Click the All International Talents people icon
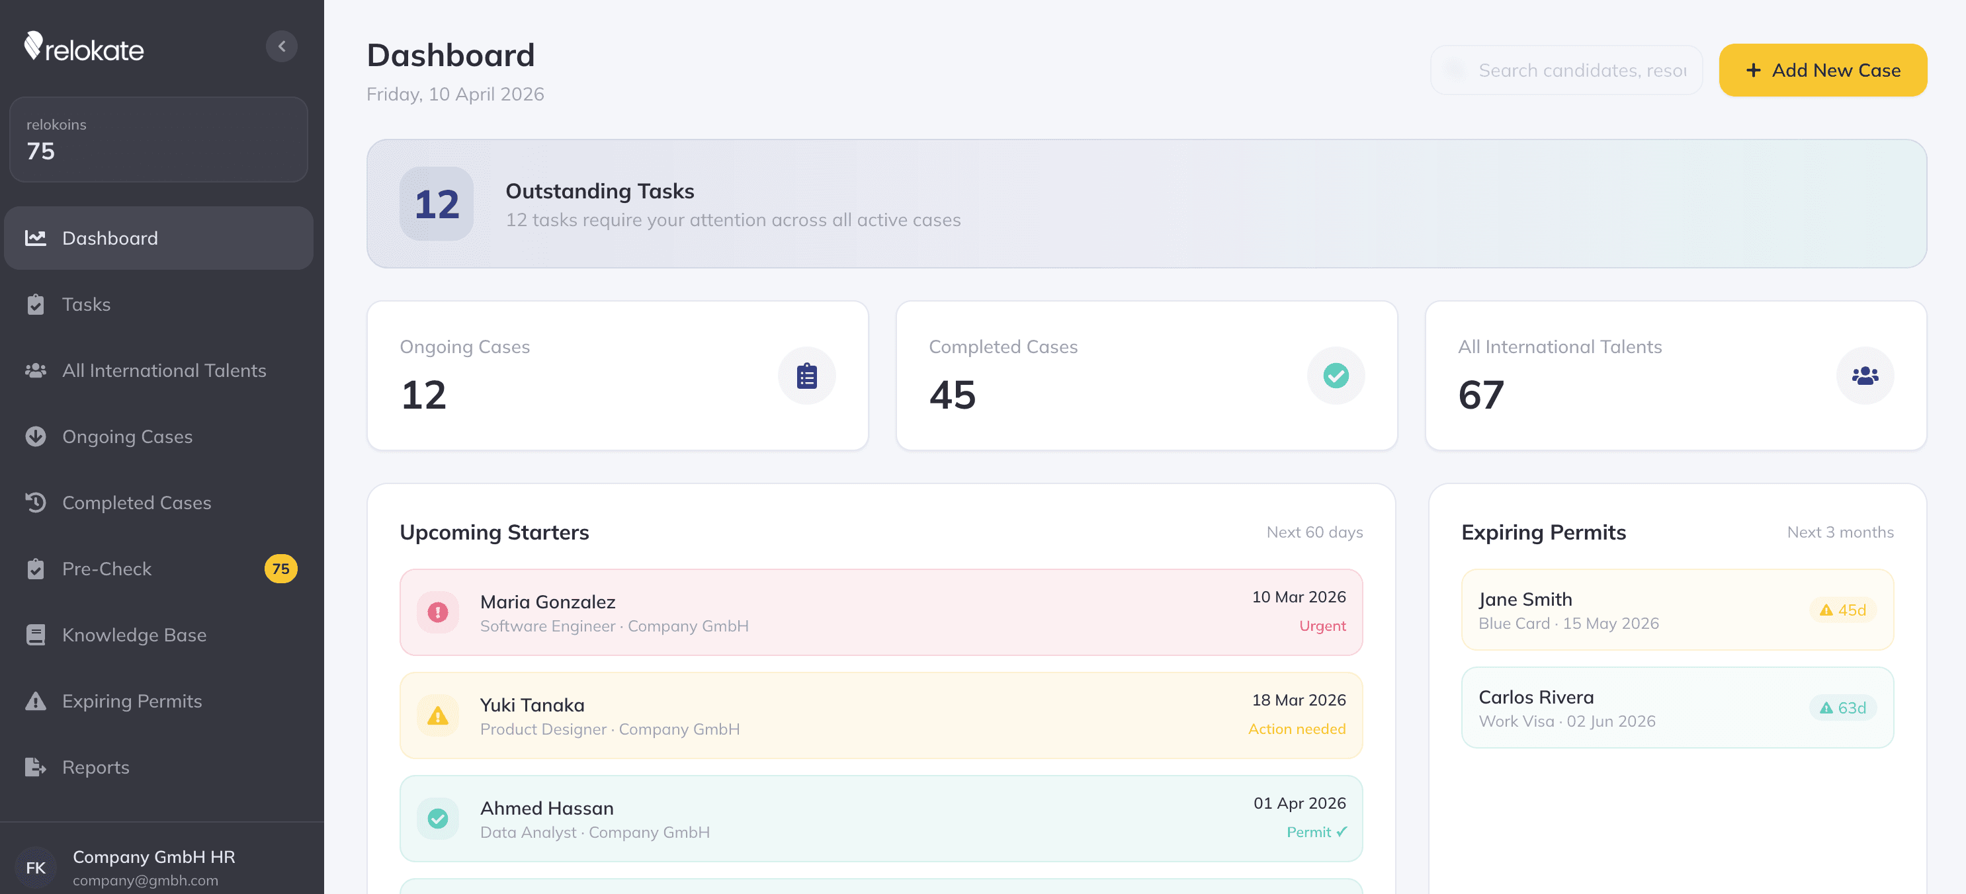 coord(36,371)
